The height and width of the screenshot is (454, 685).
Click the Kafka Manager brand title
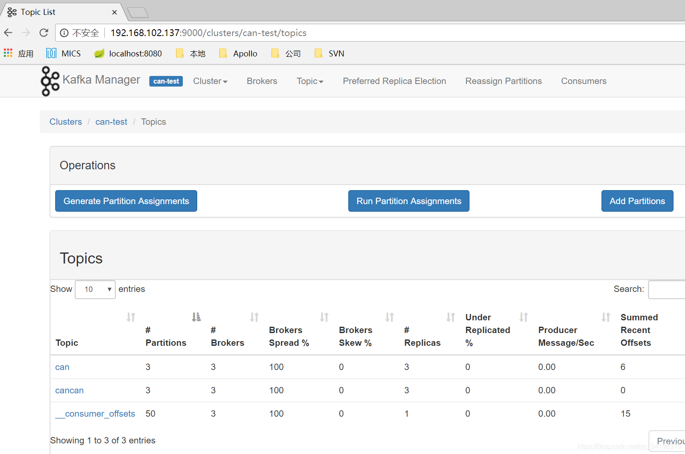tap(101, 80)
